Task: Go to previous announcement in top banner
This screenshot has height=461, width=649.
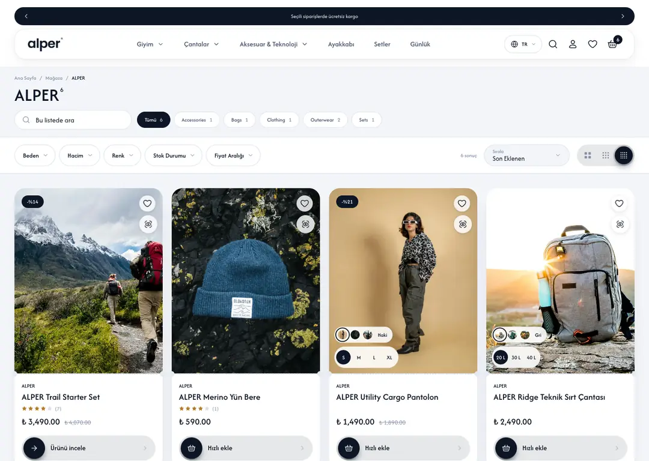Action: (x=26, y=16)
